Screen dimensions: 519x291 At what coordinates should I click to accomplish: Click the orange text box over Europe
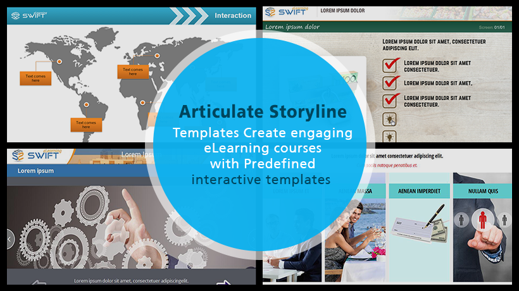point(133,71)
